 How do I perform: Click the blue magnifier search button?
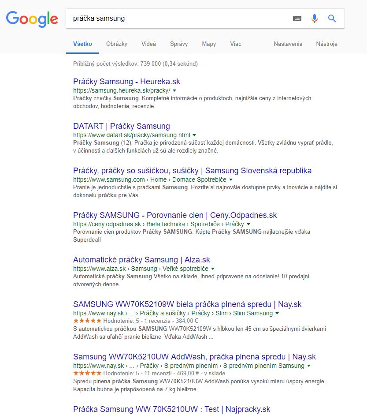pos(332,18)
